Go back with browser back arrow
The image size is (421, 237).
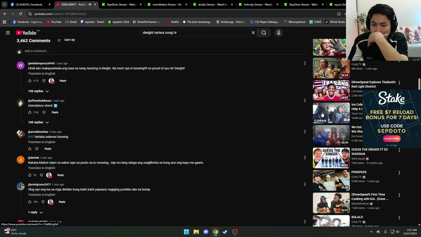[5, 14]
